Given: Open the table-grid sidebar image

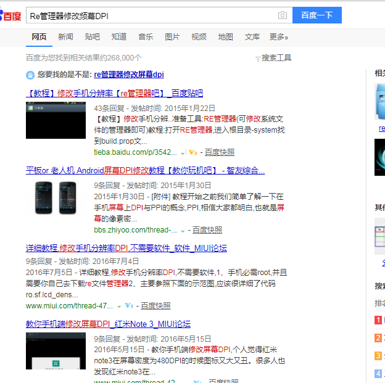Looking at the screenshot, I should [380, 236].
